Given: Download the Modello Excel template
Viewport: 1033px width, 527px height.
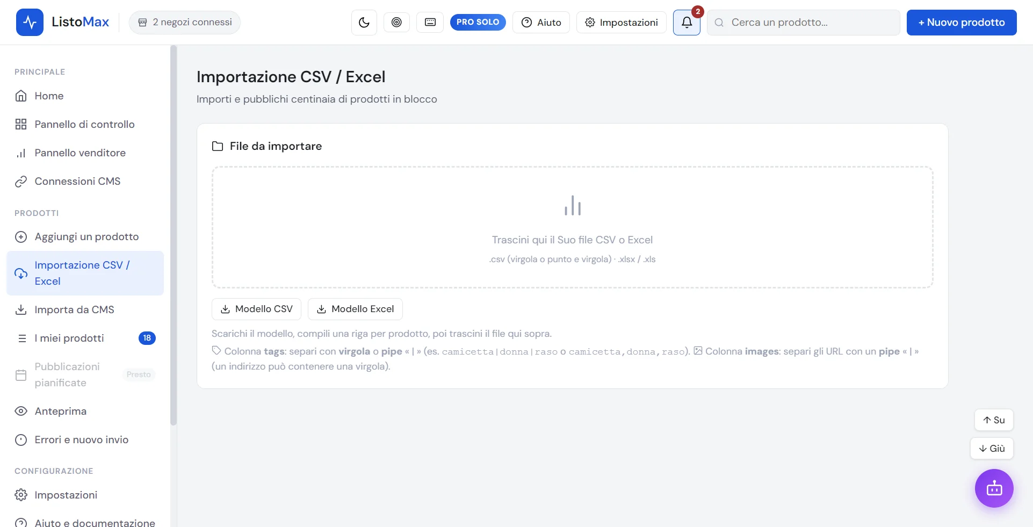Looking at the screenshot, I should point(355,309).
